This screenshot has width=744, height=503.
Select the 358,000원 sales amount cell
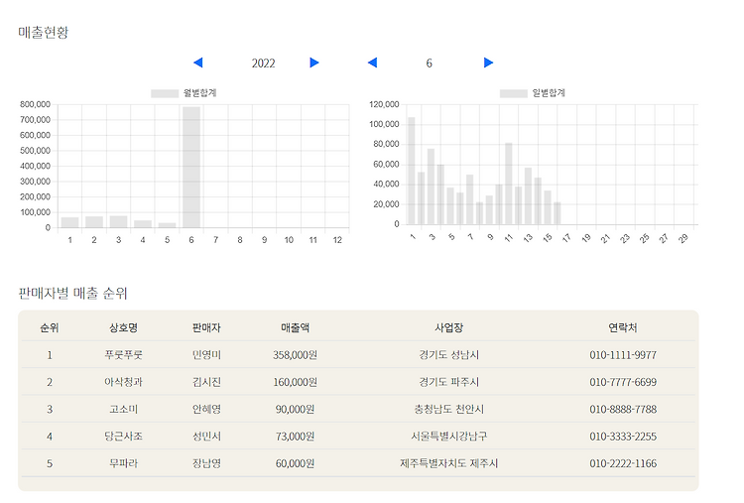295,355
